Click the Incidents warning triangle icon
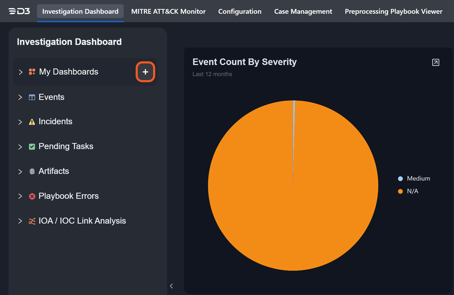The width and height of the screenshot is (454, 295). (x=32, y=122)
